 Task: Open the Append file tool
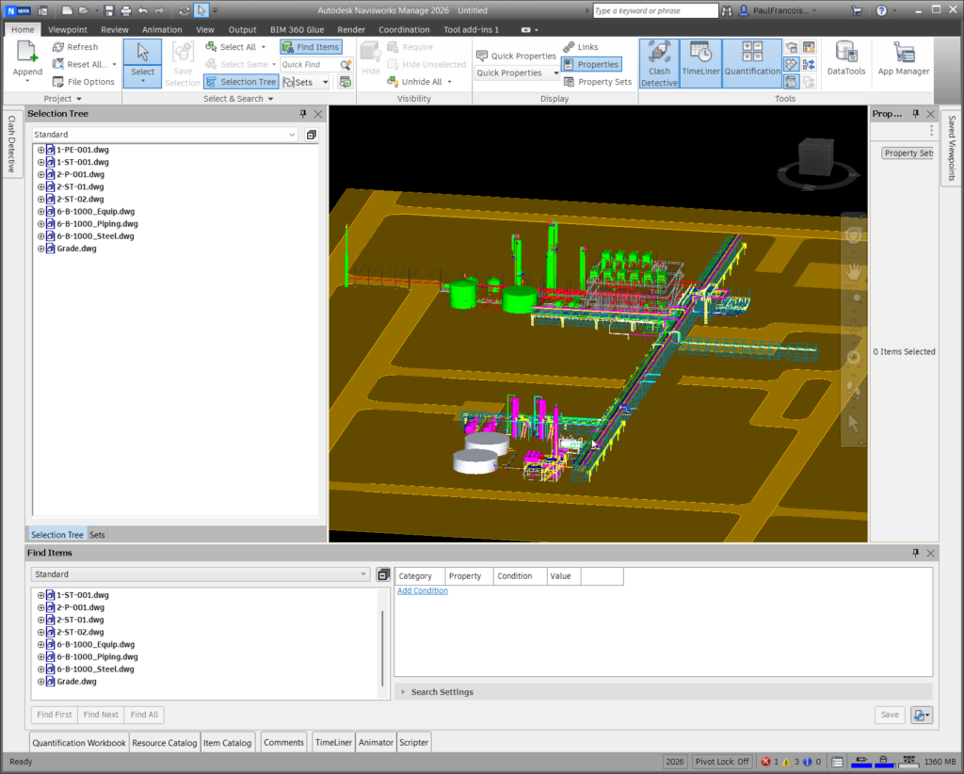pos(27,59)
